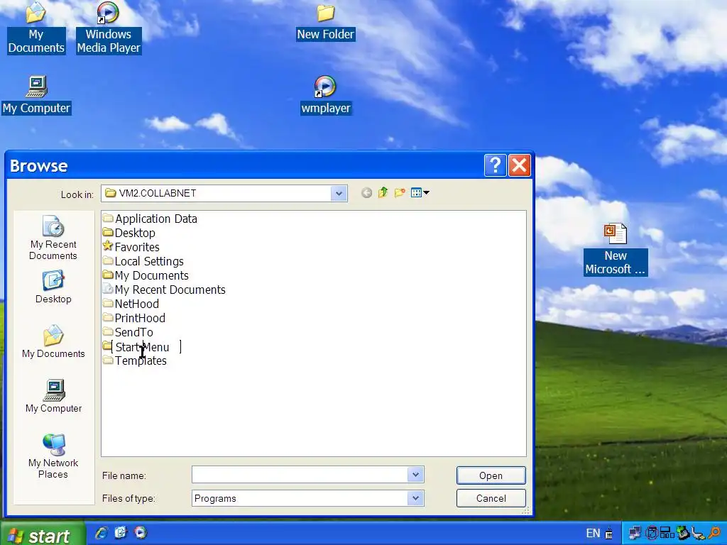This screenshot has height=545, width=727.
Task: Select the Local Settings folder
Action: click(143, 261)
